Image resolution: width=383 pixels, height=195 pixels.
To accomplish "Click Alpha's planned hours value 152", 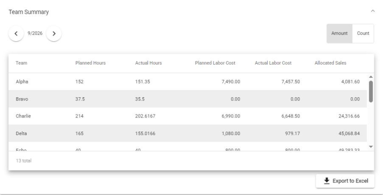I will pyautogui.click(x=79, y=81).
